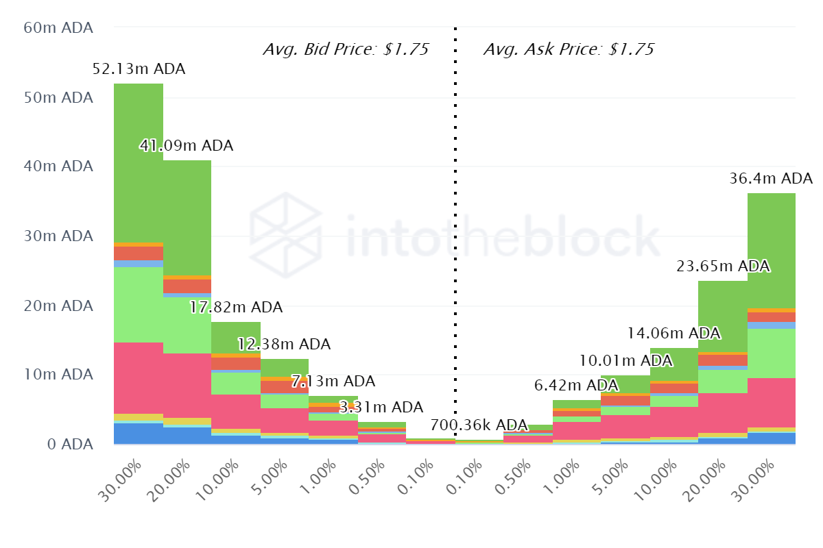Click the 17.82m ADA bar label
Viewport: 823px width, 548px height.
[235, 308]
